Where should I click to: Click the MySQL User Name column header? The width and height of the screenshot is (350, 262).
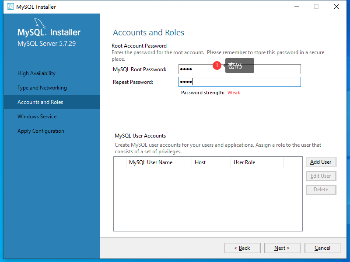pyautogui.click(x=159, y=162)
